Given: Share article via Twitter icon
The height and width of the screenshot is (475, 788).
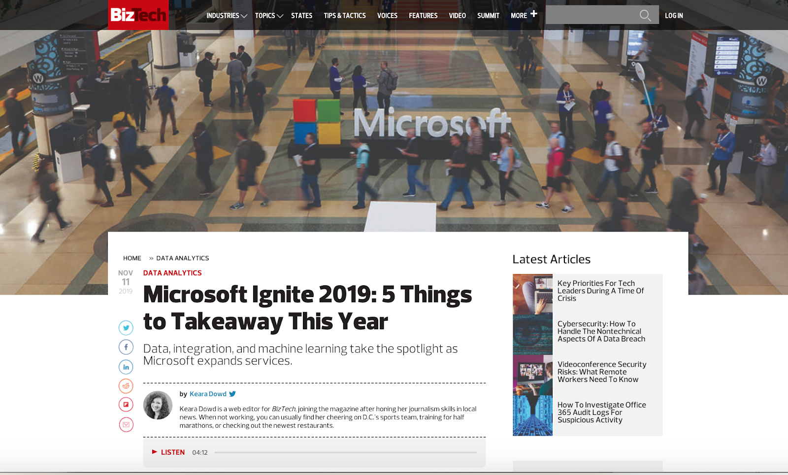Looking at the screenshot, I should (126, 328).
